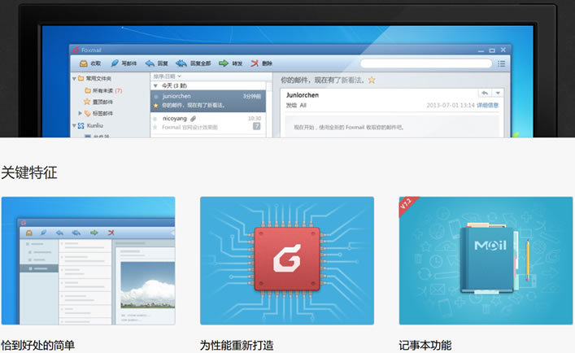Click the attachment paperclip next to nicoyang
Screen dimensions: 575x353
click(x=194, y=119)
